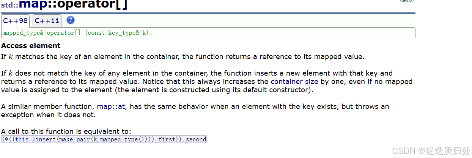This screenshot has width=472, height=158.
Task: Click "mapped_type&" return type in prototype
Action: pyautogui.click(x=23, y=33)
